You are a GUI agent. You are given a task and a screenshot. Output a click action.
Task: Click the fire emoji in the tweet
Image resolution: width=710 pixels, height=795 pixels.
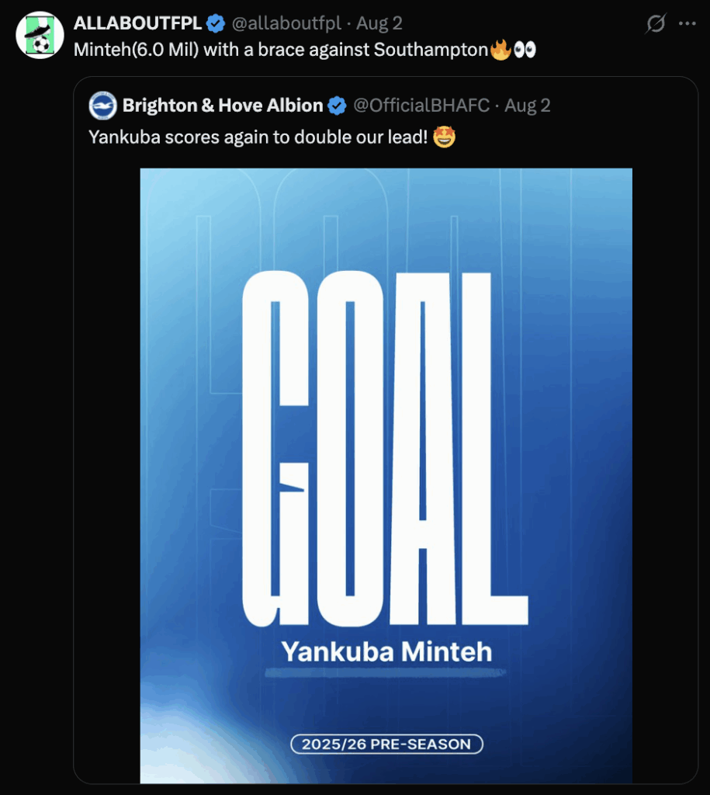click(x=500, y=50)
